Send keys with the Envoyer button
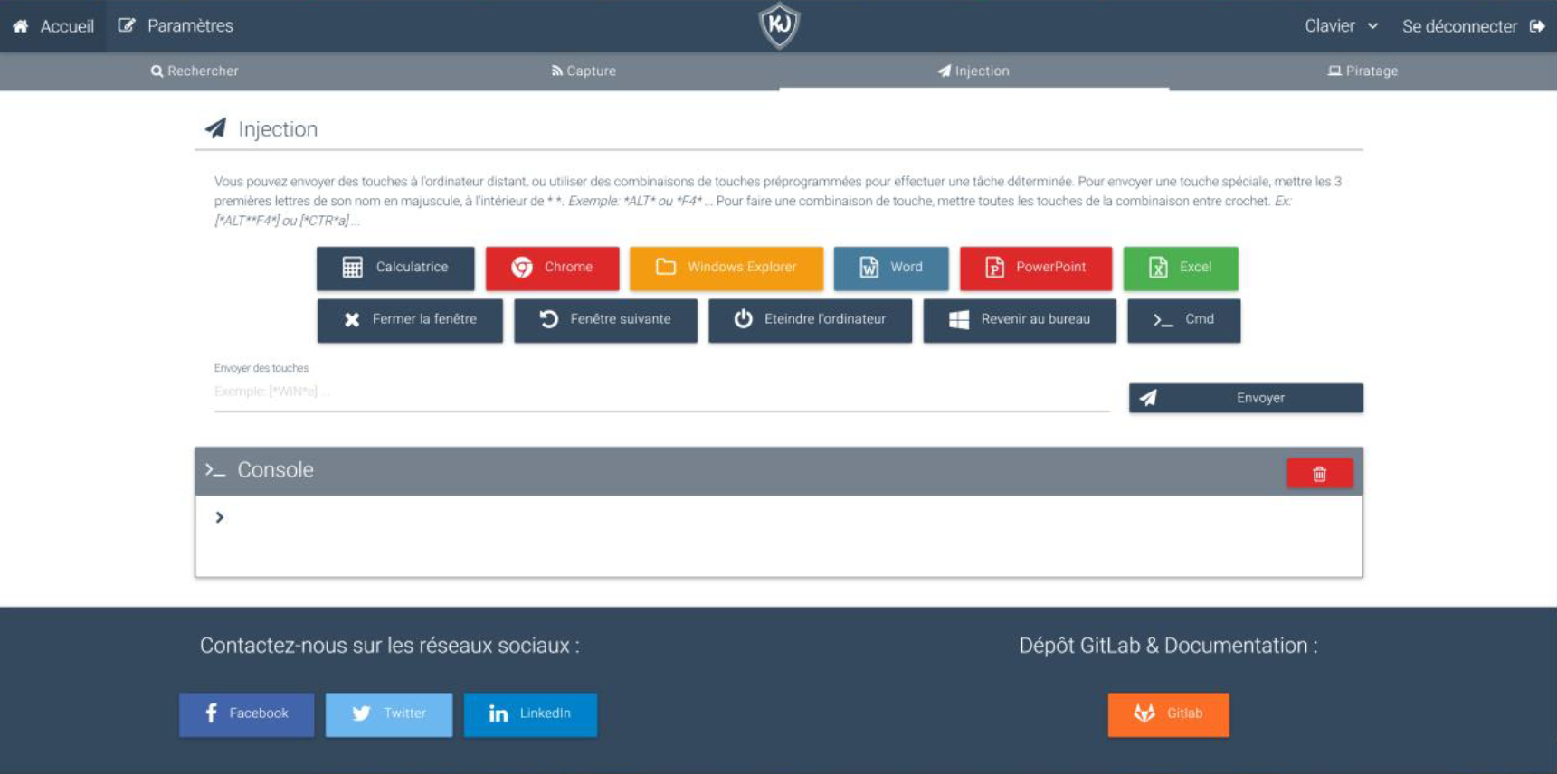 tap(1246, 398)
